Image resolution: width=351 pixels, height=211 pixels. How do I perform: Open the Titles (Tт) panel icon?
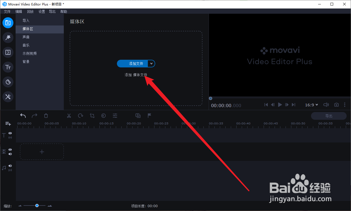[x=8, y=67]
